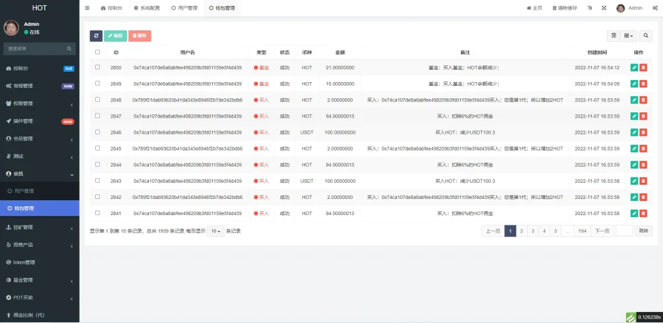Viewport: 663px width, 323px height.
Task: Click the gears settings icon at top right
Action: 655,8
